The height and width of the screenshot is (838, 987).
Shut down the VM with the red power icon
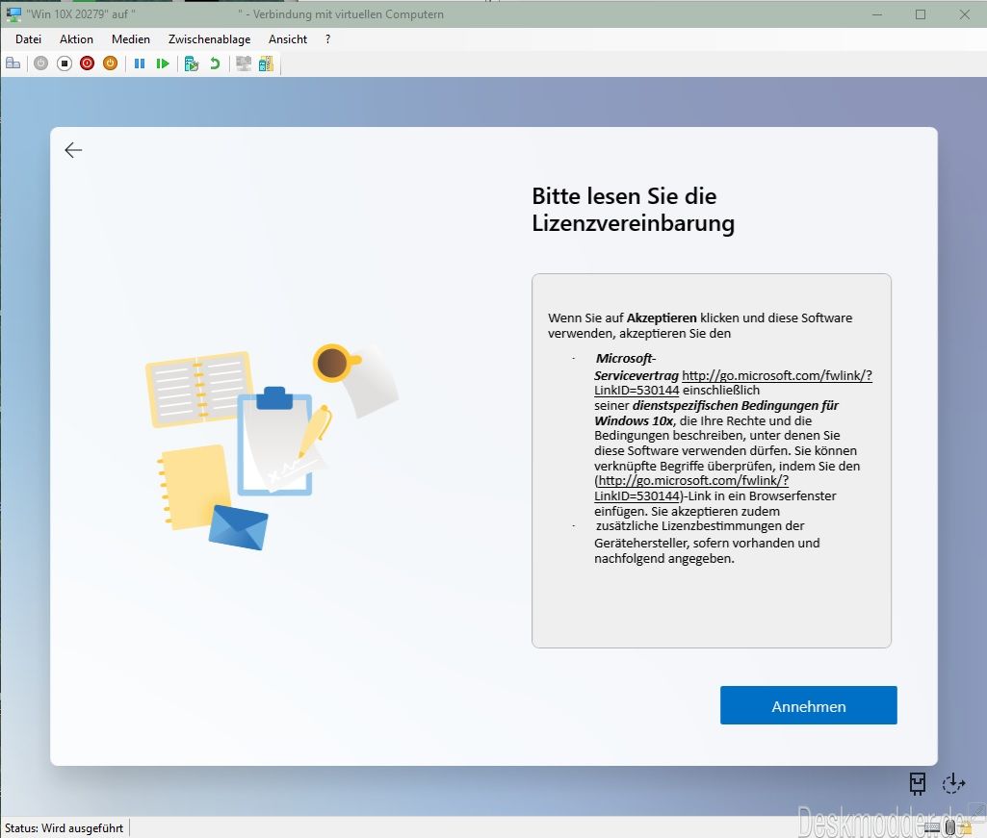(x=87, y=63)
